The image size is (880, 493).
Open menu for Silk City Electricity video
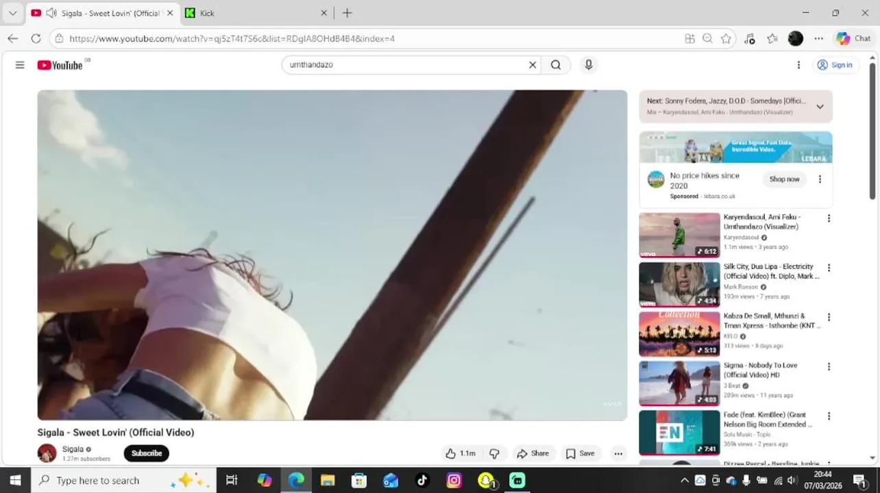(829, 268)
